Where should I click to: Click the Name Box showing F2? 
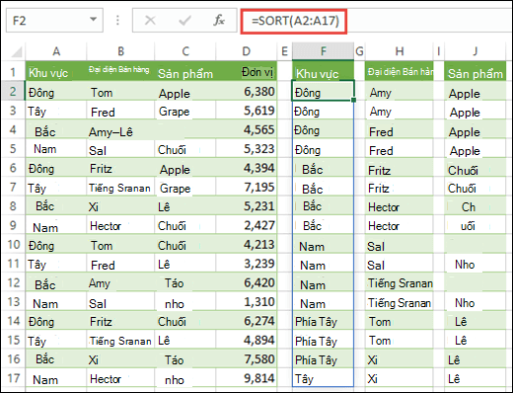[54, 21]
